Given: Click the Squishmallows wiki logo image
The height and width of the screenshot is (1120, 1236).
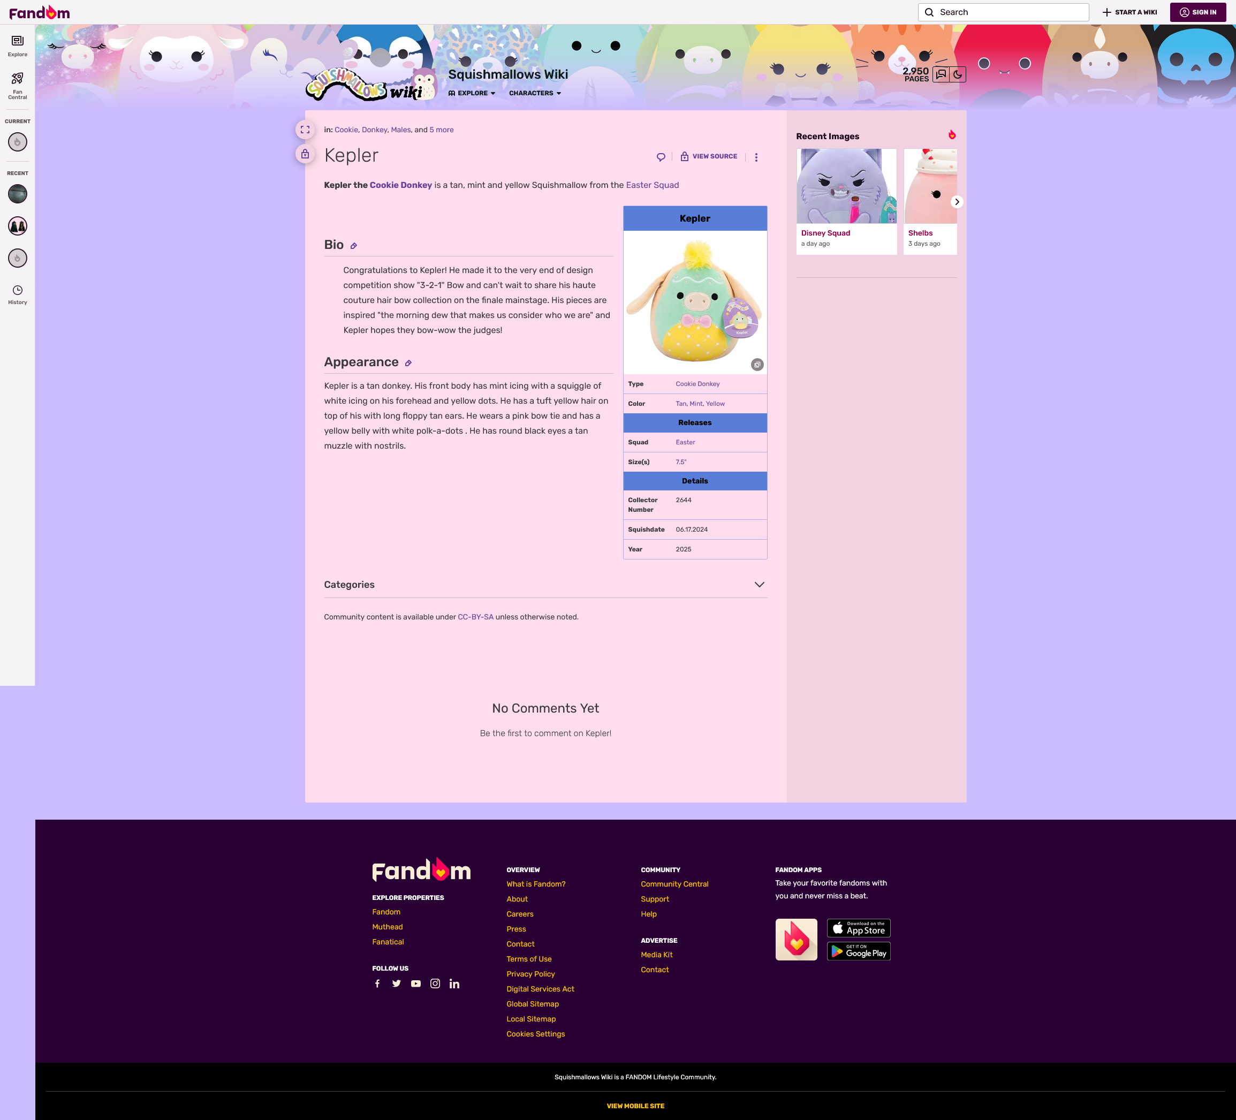Looking at the screenshot, I should [371, 83].
